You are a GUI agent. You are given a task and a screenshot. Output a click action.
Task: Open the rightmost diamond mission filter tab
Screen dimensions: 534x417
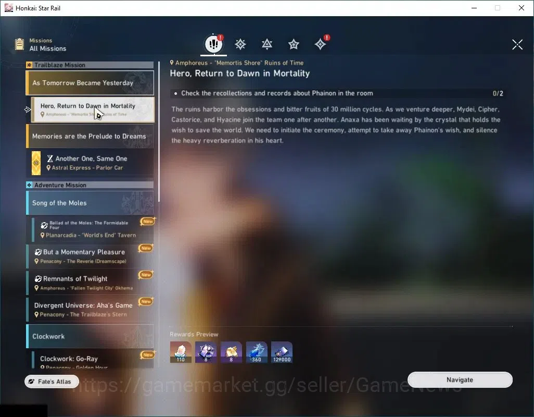[321, 44]
